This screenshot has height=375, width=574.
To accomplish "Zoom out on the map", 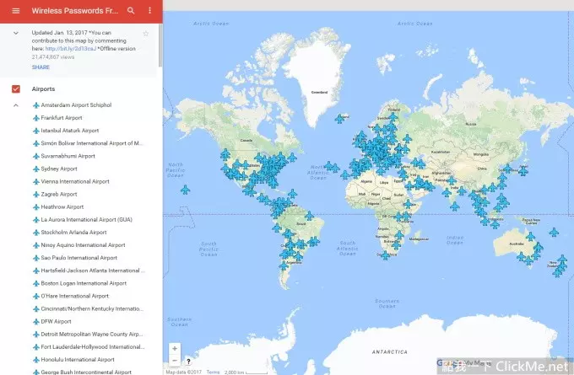I will [x=175, y=361].
